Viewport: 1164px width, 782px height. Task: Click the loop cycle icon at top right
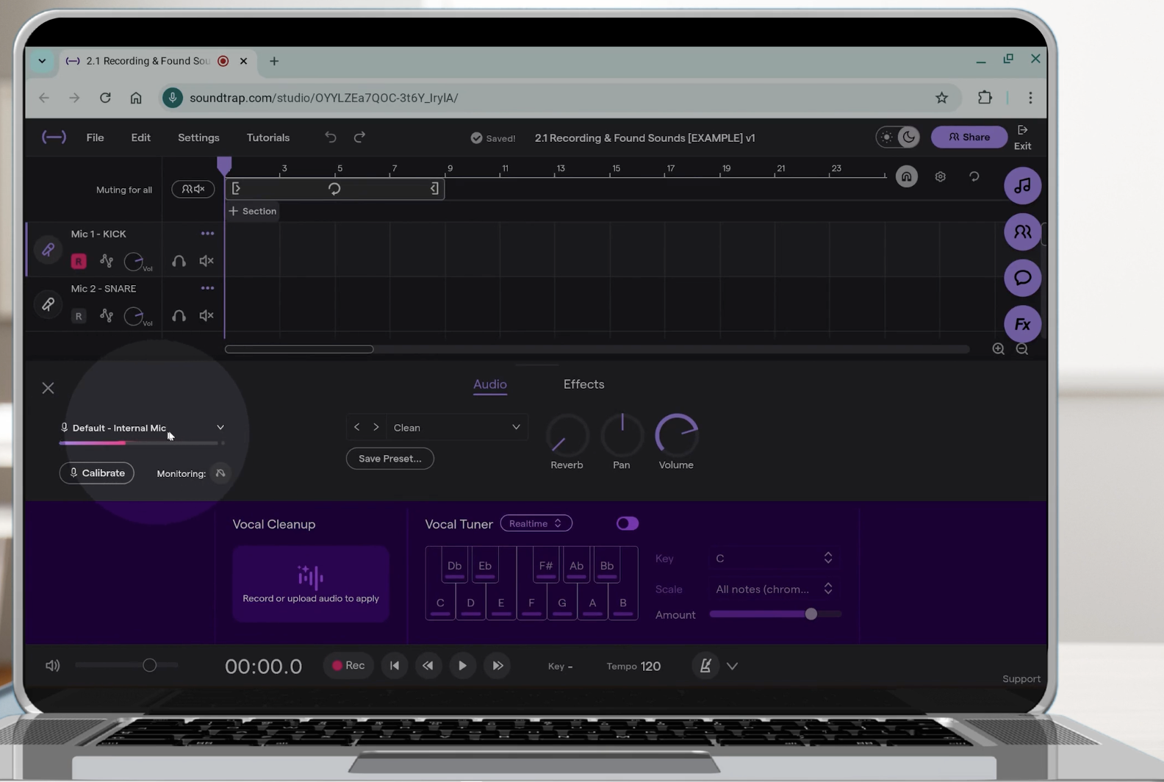974,177
